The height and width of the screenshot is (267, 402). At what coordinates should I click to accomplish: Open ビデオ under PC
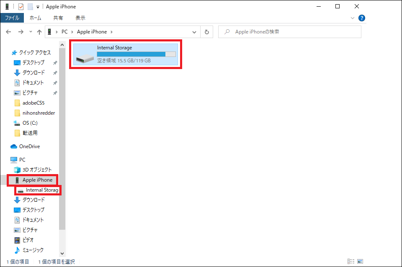pyautogui.click(x=28, y=240)
